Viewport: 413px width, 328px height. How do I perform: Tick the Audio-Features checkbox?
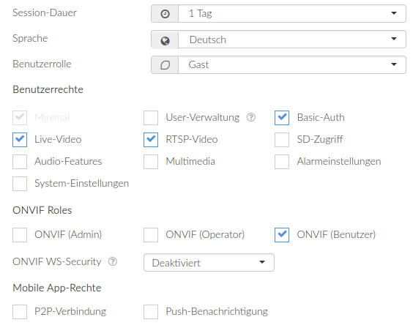(x=20, y=162)
